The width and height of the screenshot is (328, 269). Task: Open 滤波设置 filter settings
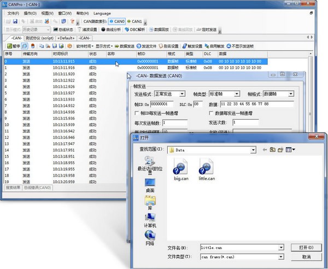87,30
